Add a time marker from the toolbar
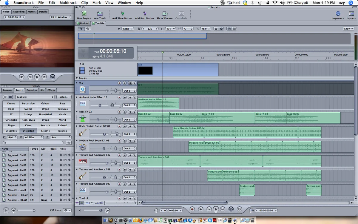Screen dimensions: 358x224 point(122,14)
